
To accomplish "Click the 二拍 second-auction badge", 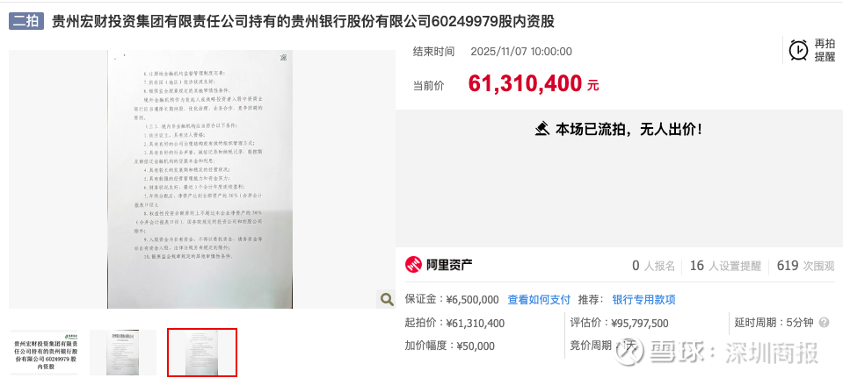I will click(25, 21).
